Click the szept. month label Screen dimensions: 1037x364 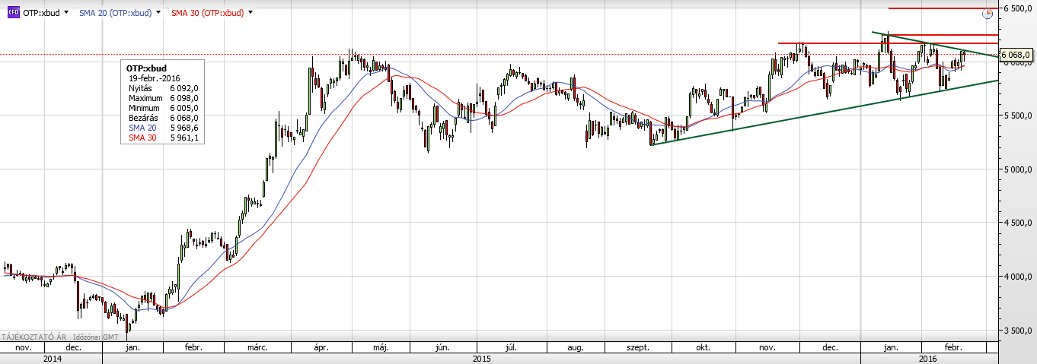[637, 348]
